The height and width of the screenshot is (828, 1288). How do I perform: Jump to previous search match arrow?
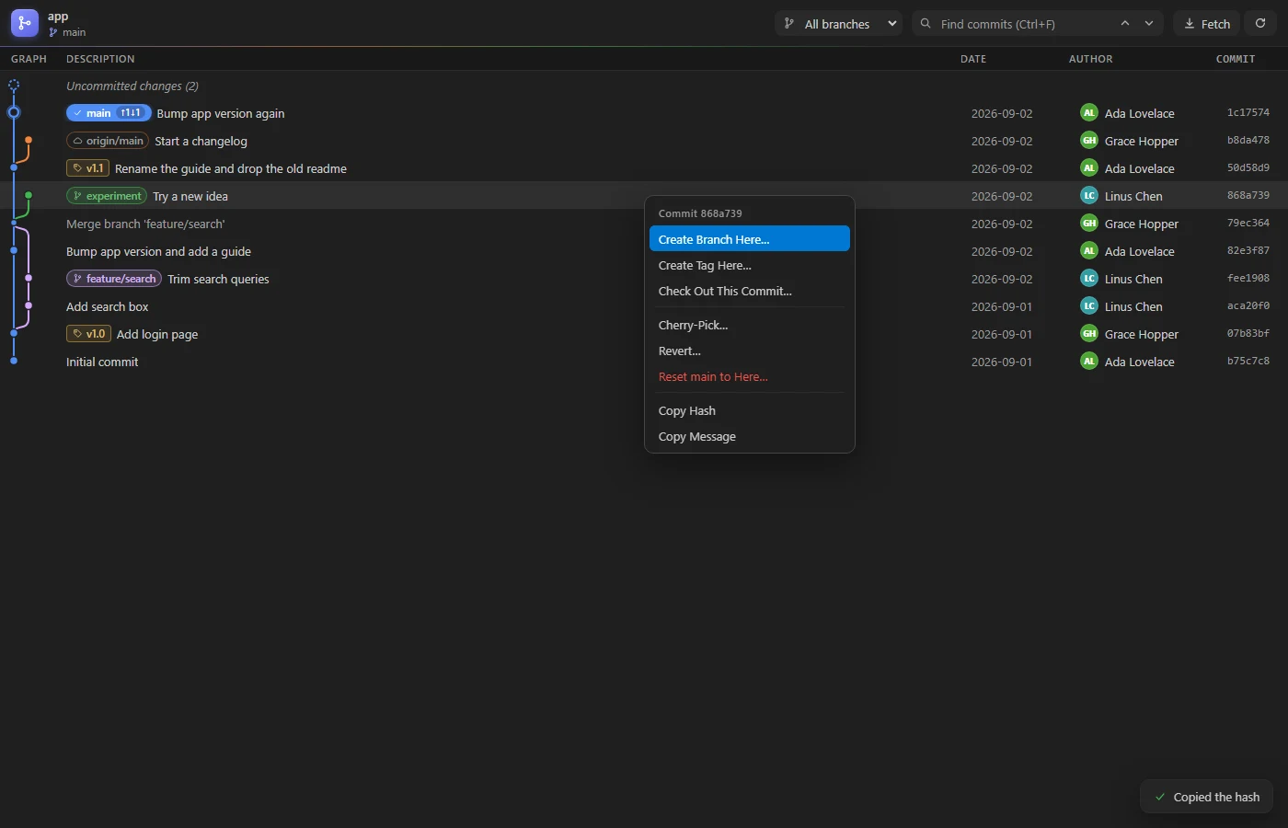tap(1124, 24)
